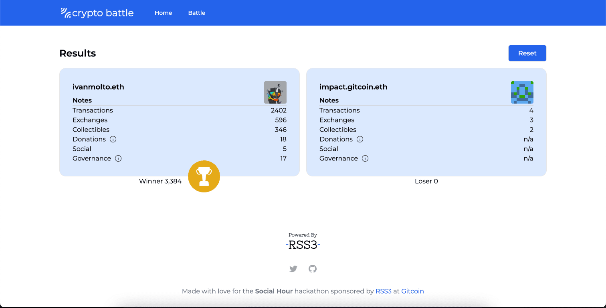Screen dimensions: 606x308
Task: Select the ivanmolto.eth name heading
Action: point(98,87)
